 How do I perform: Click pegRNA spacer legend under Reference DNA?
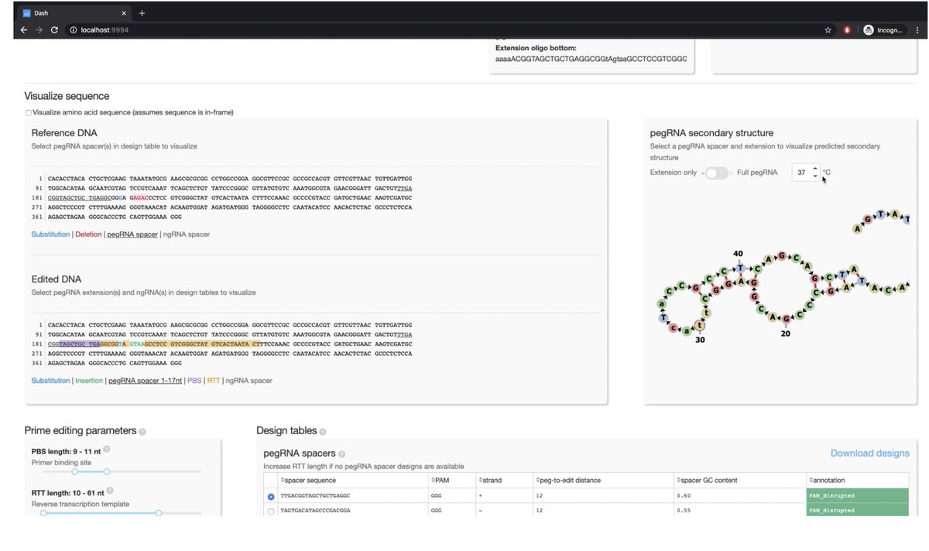(132, 234)
